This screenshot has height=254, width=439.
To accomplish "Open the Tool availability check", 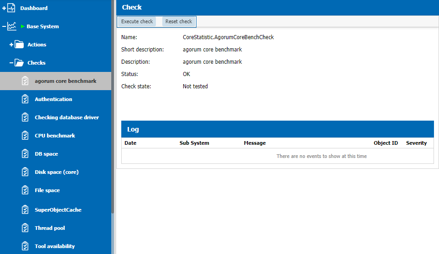I will (55, 246).
